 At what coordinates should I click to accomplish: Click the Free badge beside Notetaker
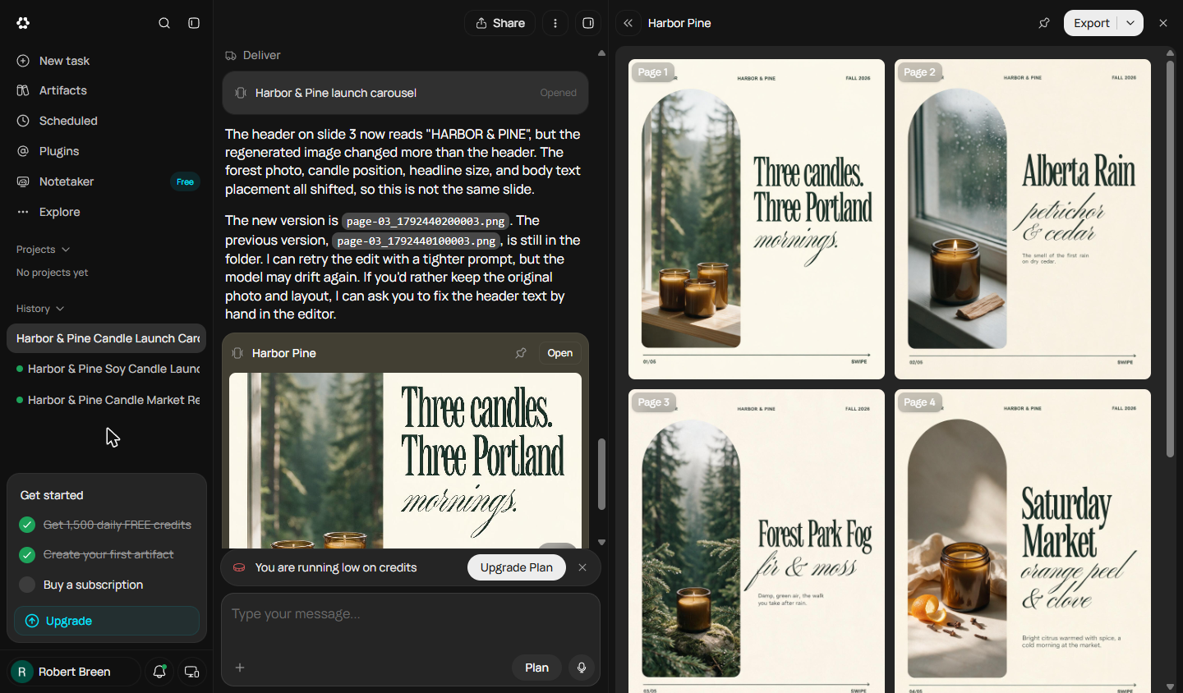185,181
